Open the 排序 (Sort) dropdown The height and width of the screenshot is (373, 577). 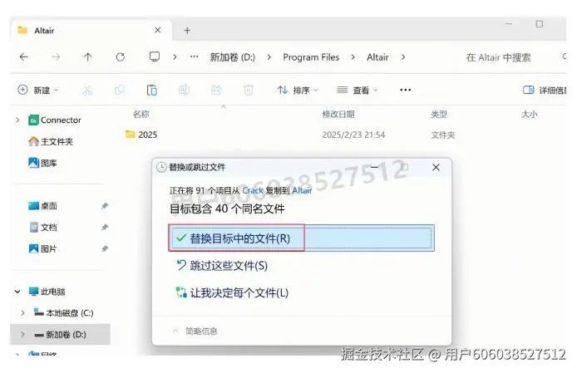[298, 90]
